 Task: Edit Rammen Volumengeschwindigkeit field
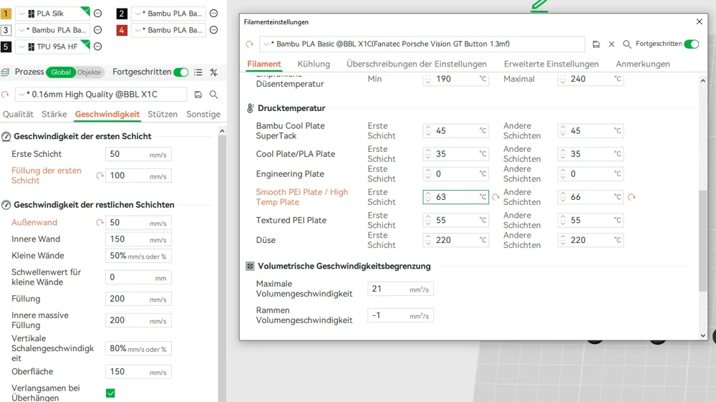400,316
